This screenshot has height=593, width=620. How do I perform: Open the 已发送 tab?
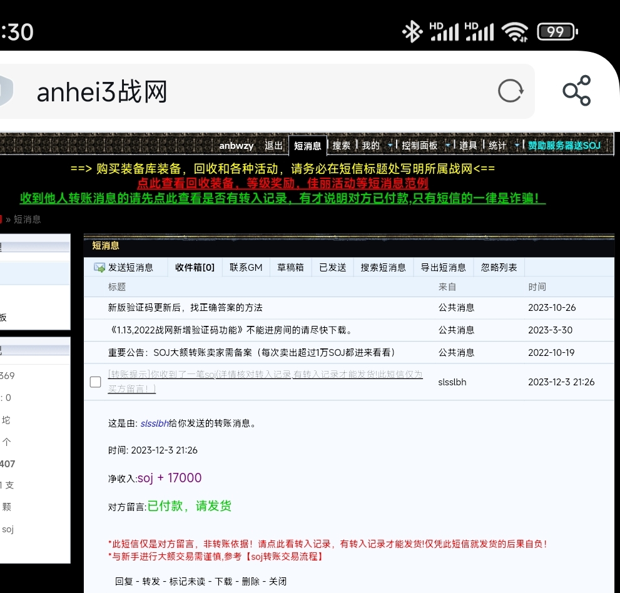pos(332,268)
